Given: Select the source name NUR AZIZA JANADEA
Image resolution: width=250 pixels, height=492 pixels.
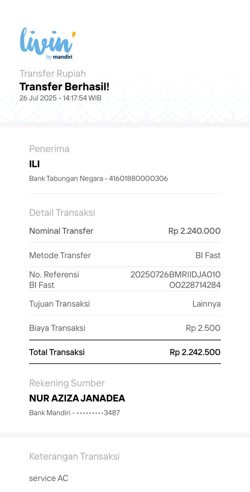Looking at the screenshot, I should click(x=77, y=398).
